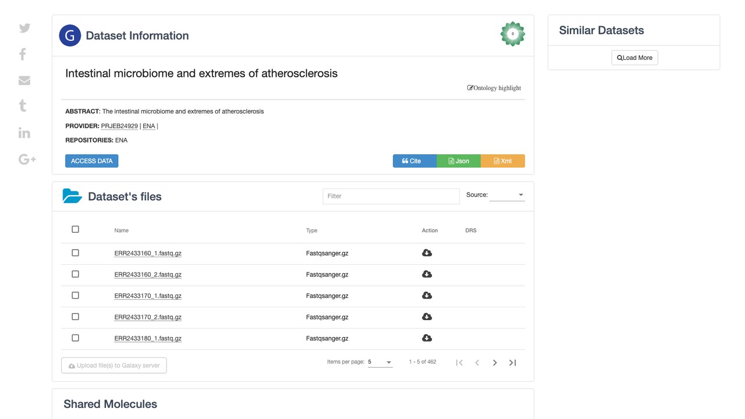This screenshot has width=745, height=419.
Task: Download ERR2433170_1.fastq.gz via cloud icon
Action: click(x=427, y=296)
